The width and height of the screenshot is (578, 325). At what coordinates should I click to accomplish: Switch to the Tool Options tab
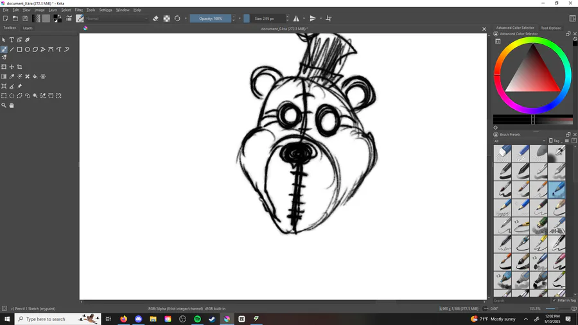click(x=551, y=28)
